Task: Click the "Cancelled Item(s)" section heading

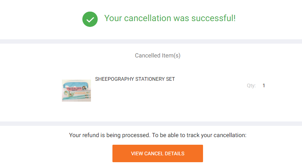Action: click(158, 56)
